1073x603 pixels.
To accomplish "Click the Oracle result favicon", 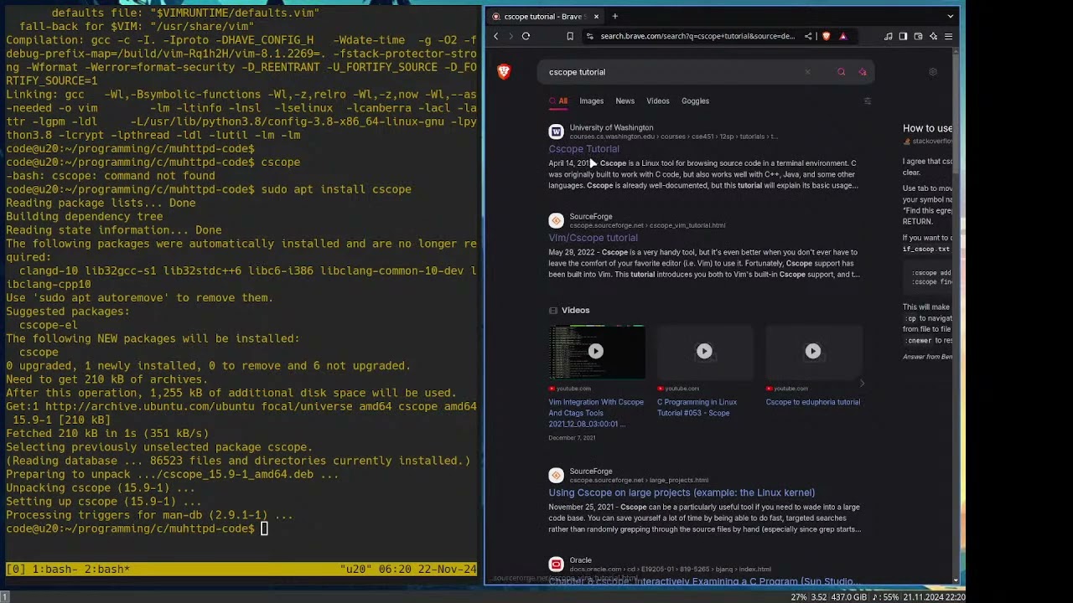I will coord(556,564).
